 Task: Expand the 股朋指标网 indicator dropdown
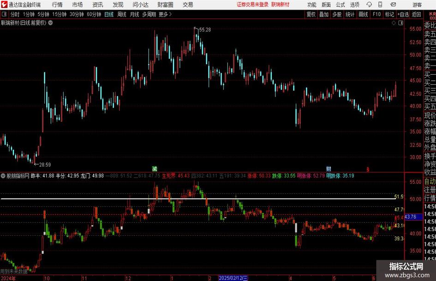[3, 175]
